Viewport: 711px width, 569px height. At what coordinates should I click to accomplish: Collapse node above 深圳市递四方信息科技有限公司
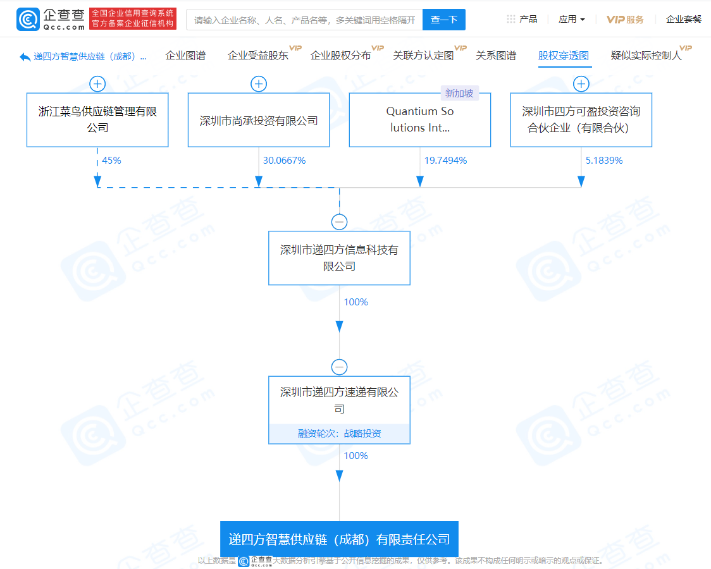point(339,222)
